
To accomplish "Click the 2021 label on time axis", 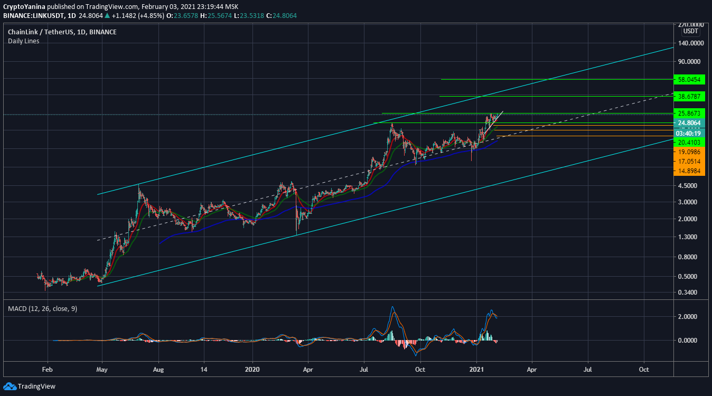I will point(477,369).
